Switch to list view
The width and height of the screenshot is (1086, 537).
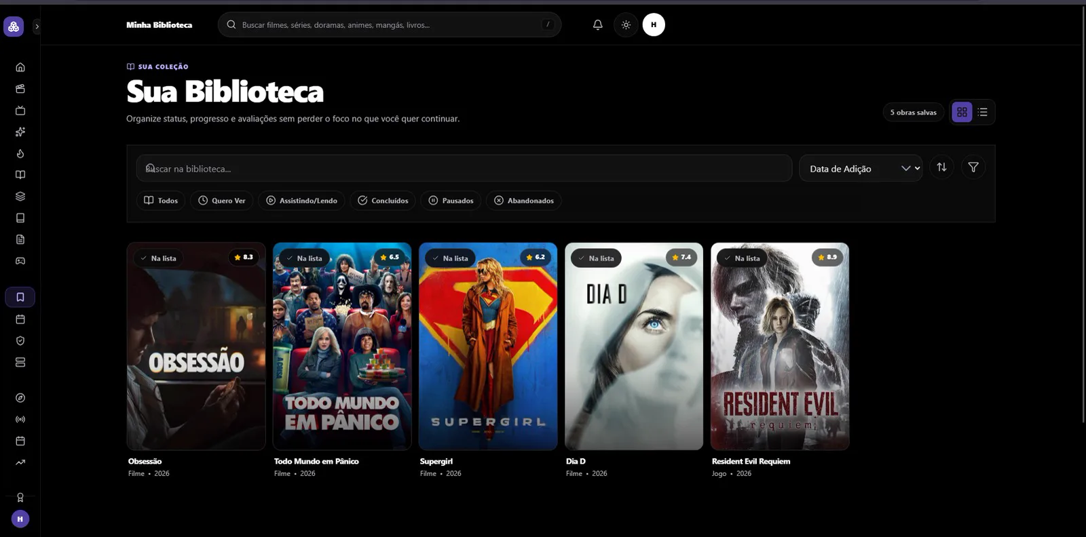983,113
